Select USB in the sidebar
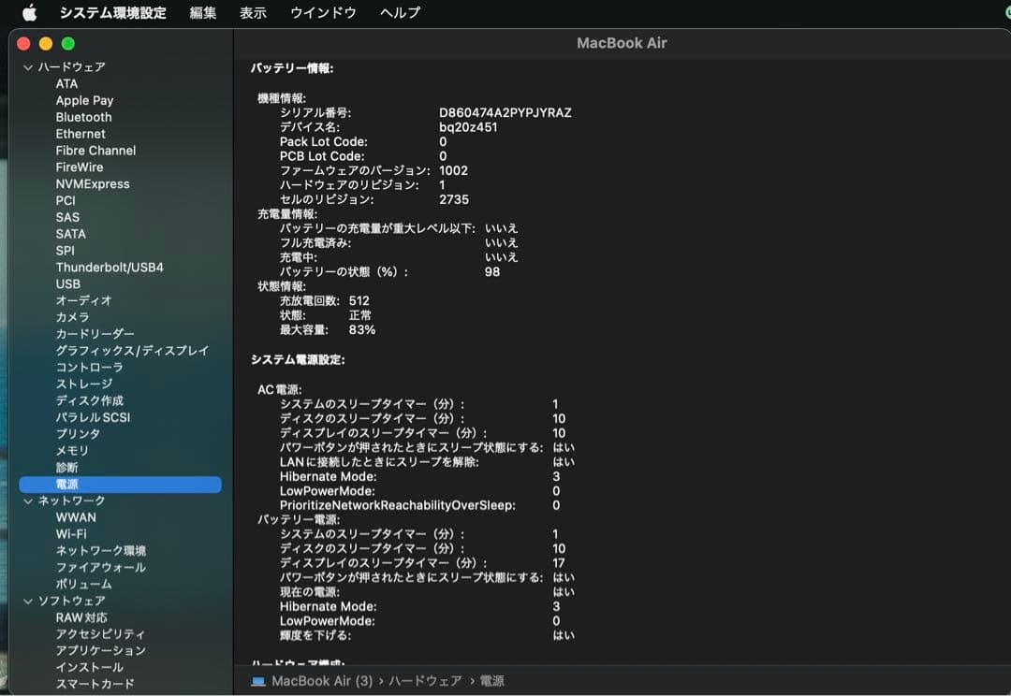1011x696 pixels. tap(68, 283)
